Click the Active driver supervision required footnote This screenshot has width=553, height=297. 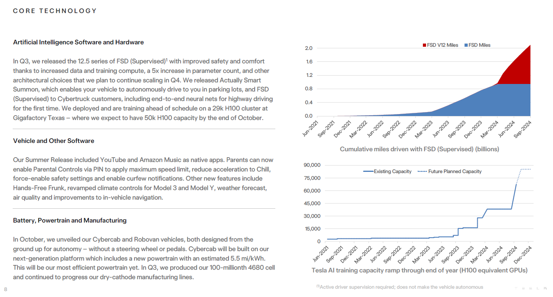pyautogui.click(x=399, y=287)
